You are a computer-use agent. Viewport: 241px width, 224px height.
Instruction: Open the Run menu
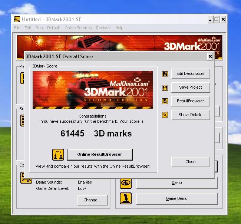pyautogui.click(x=39, y=28)
